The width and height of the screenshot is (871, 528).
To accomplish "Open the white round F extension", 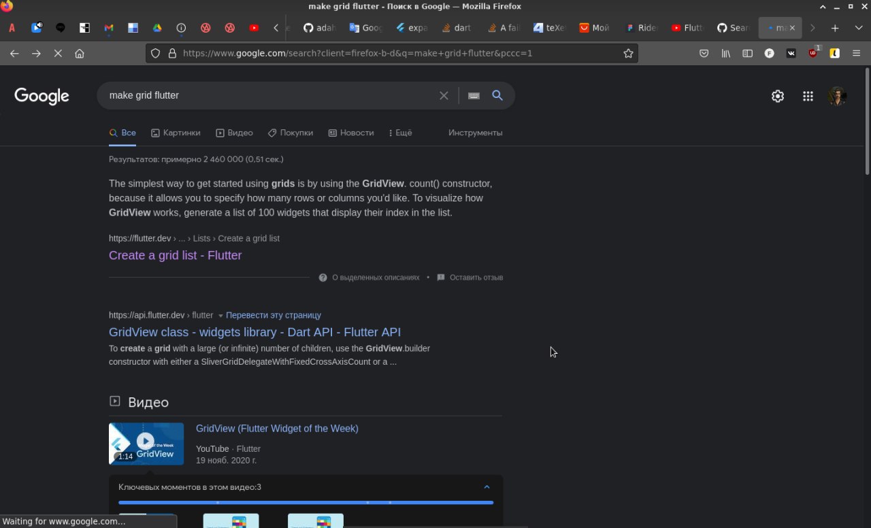I will pos(769,53).
